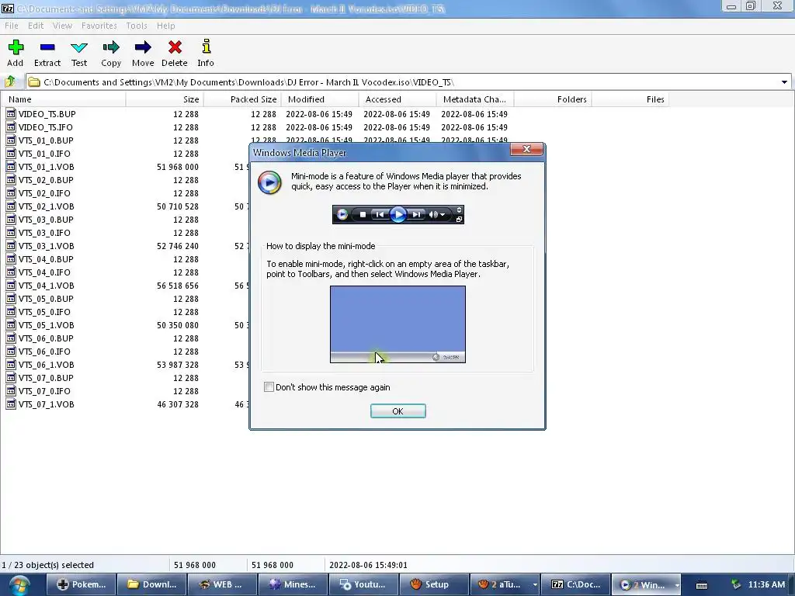
Task: Open the Tools menu
Action: click(x=137, y=26)
